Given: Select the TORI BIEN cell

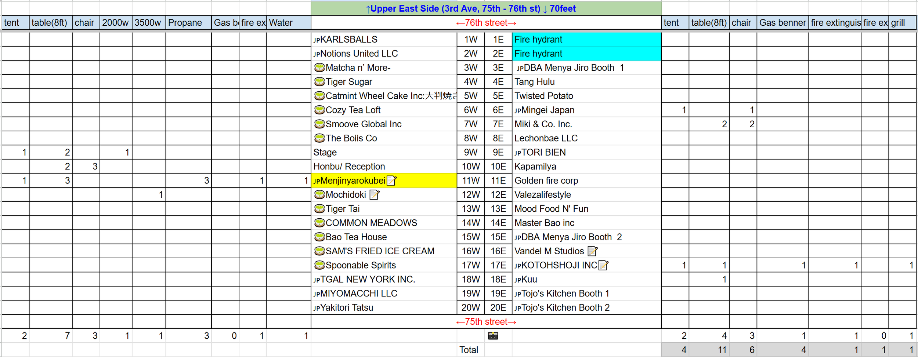Looking at the screenshot, I should 586,152.
